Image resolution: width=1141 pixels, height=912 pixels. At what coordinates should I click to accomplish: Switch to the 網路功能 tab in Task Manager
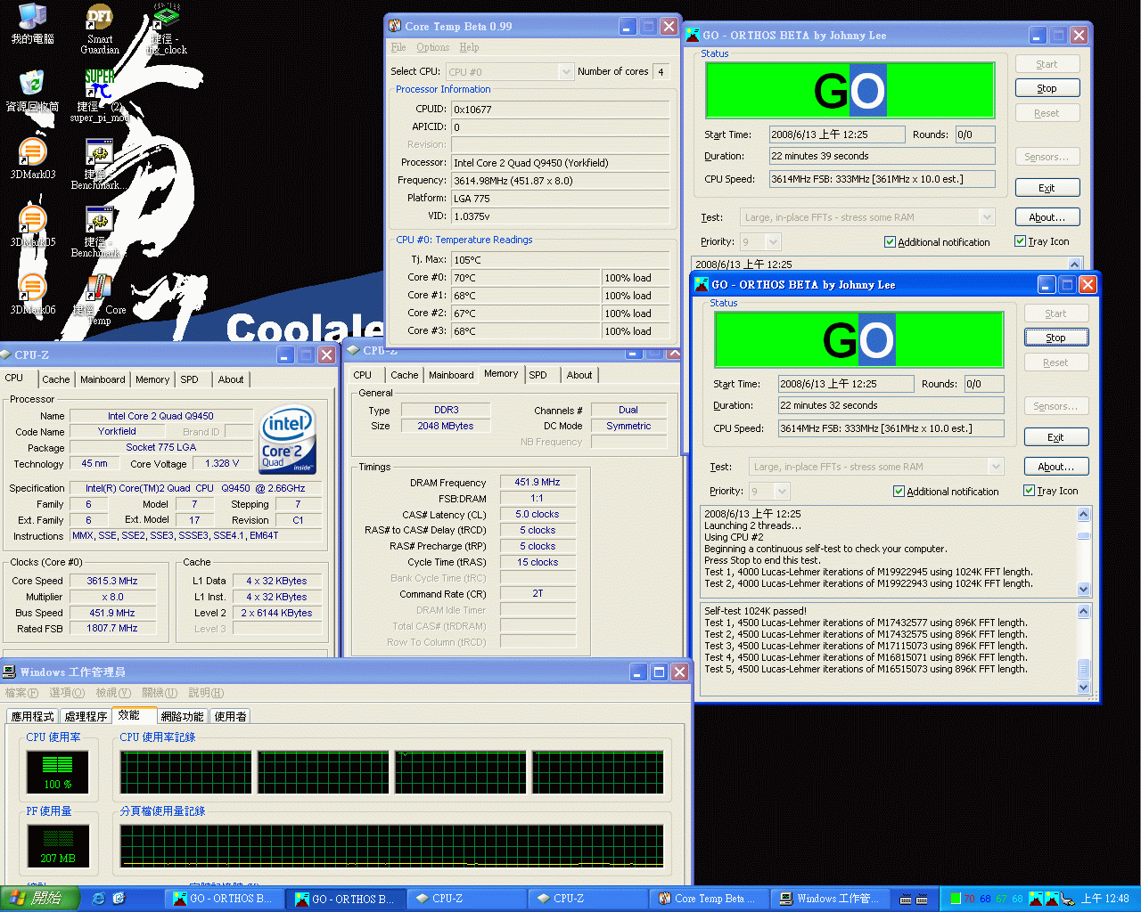(x=182, y=716)
